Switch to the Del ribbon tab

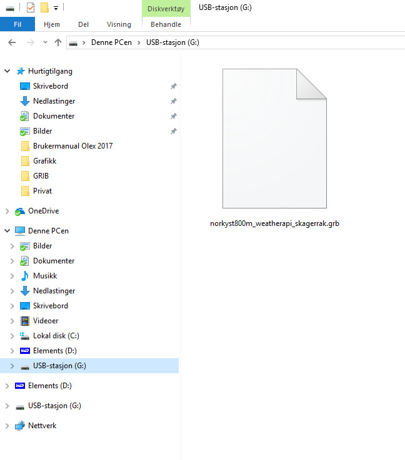coord(83,24)
